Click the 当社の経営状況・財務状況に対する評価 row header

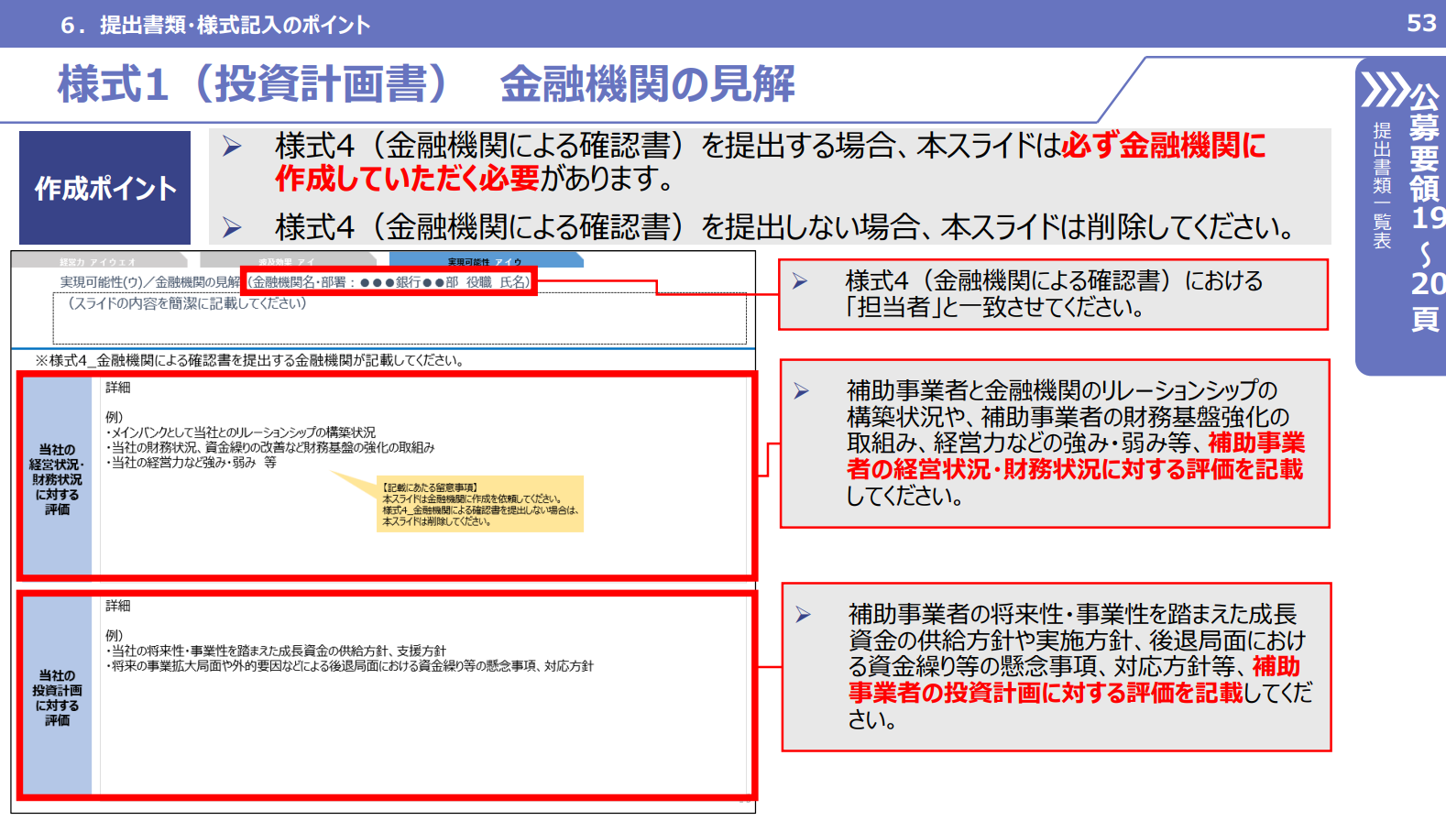click(x=57, y=478)
